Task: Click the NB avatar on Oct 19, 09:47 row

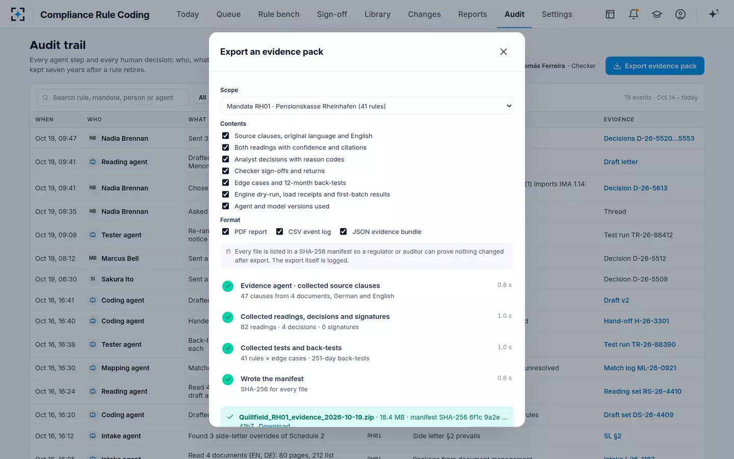Action: pos(93,138)
